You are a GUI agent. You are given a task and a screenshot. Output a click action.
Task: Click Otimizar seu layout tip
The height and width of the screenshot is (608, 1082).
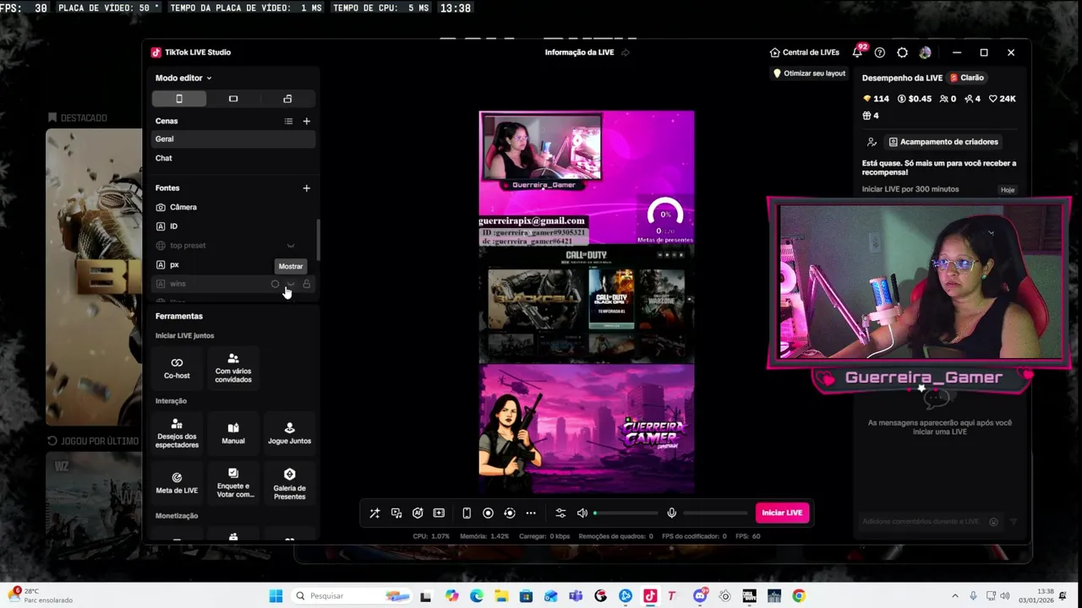(x=809, y=73)
